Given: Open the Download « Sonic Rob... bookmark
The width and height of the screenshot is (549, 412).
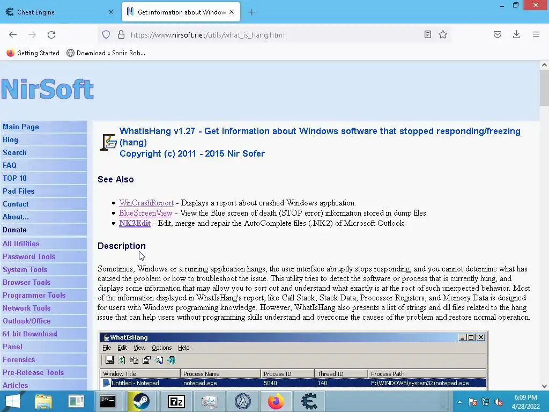Looking at the screenshot, I should (106, 53).
